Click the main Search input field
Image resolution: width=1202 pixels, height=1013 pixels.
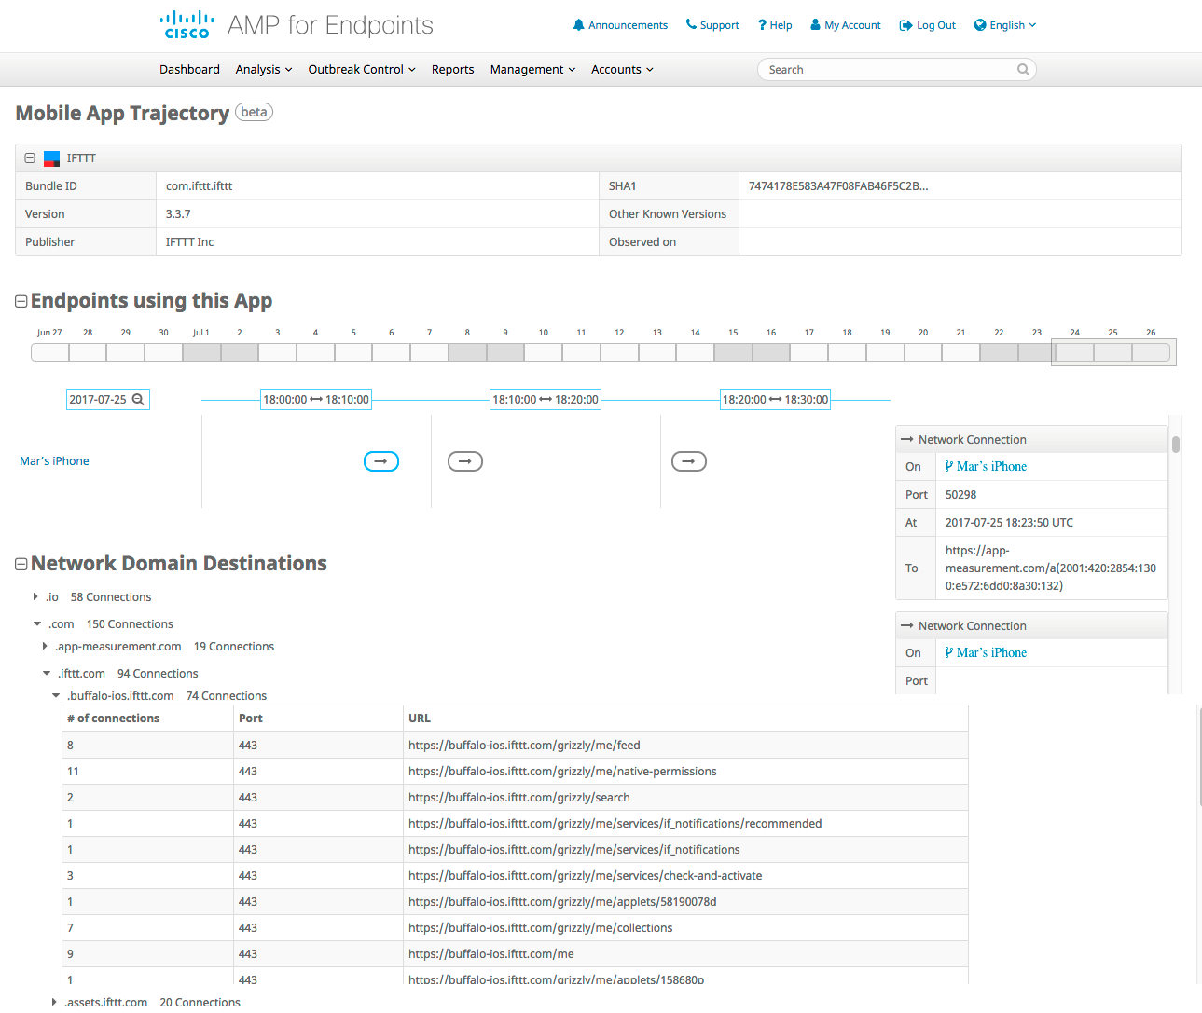click(886, 70)
